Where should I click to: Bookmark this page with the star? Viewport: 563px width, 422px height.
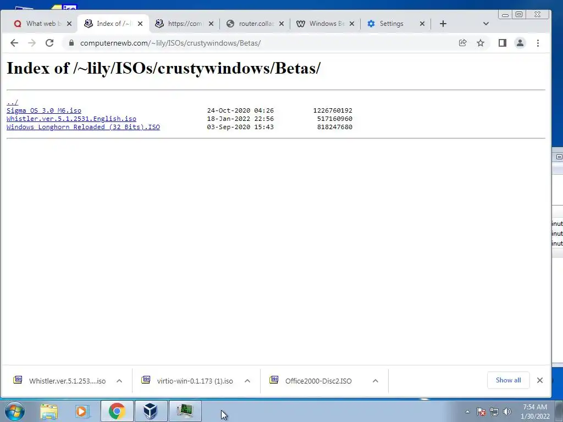tap(481, 43)
